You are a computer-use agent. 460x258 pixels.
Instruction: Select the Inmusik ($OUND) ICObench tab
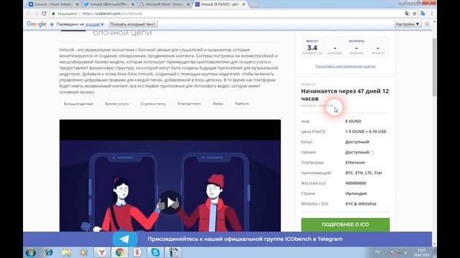pos(218,4)
